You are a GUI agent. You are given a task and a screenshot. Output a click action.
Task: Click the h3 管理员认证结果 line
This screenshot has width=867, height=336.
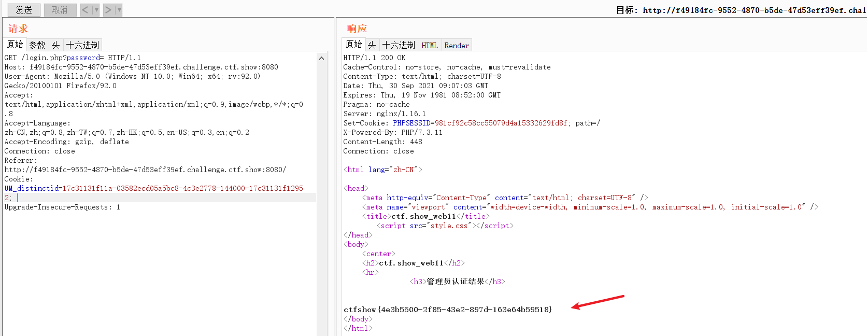(458, 282)
